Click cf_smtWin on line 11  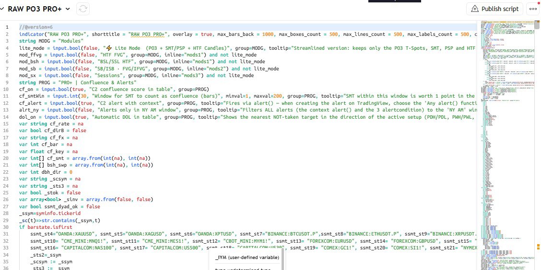pyautogui.click(x=32, y=96)
